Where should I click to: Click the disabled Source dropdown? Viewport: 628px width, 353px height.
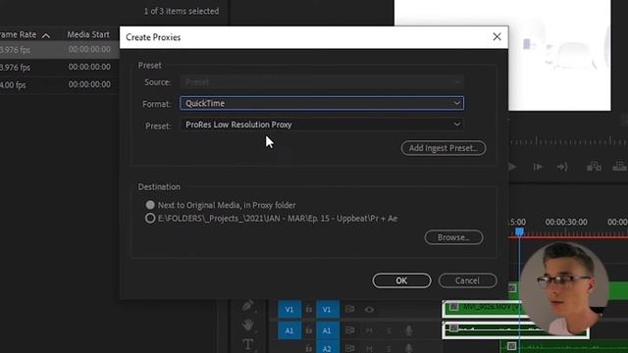[x=322, y=82]
